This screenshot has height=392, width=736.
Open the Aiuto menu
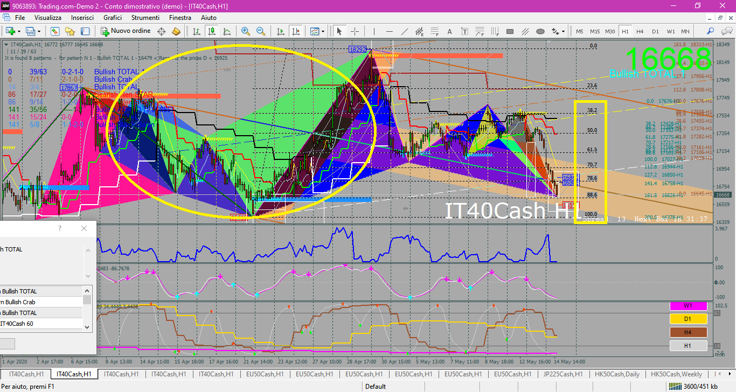(209, 18)
